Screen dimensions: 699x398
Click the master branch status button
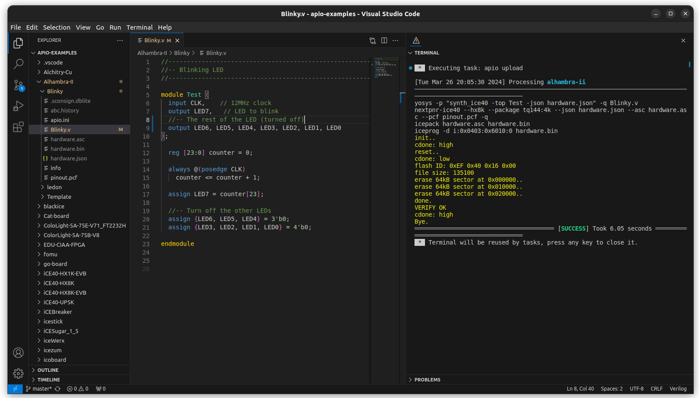click(x=39, y=389)
